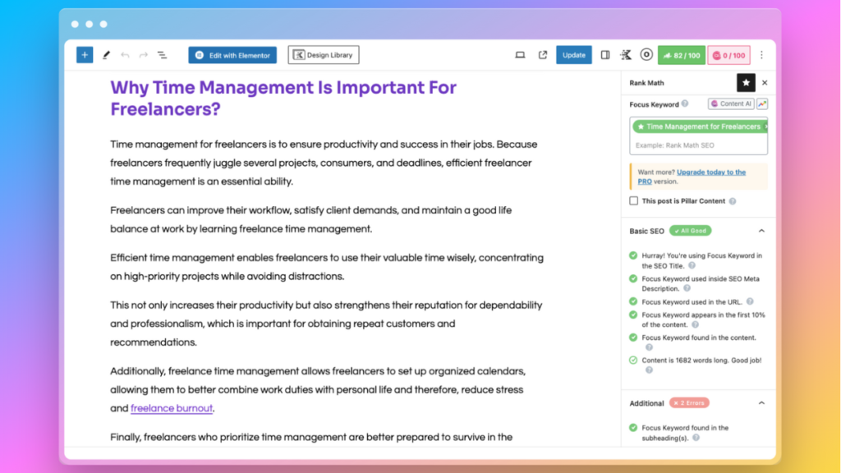Select the Time Management for Freelancers keyword tag
This screenshot has width=841, height=473.
pyautogui.click(x=700, y=126)
